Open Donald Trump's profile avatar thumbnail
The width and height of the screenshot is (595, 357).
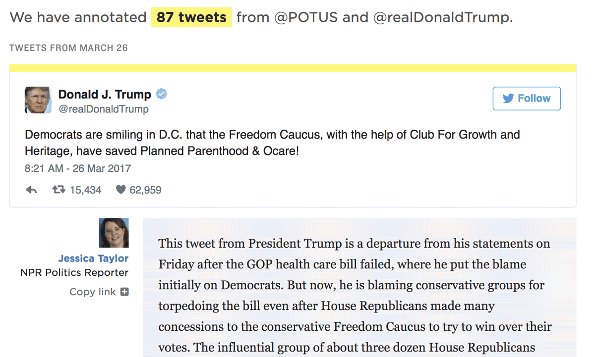(x=38, y=100)
